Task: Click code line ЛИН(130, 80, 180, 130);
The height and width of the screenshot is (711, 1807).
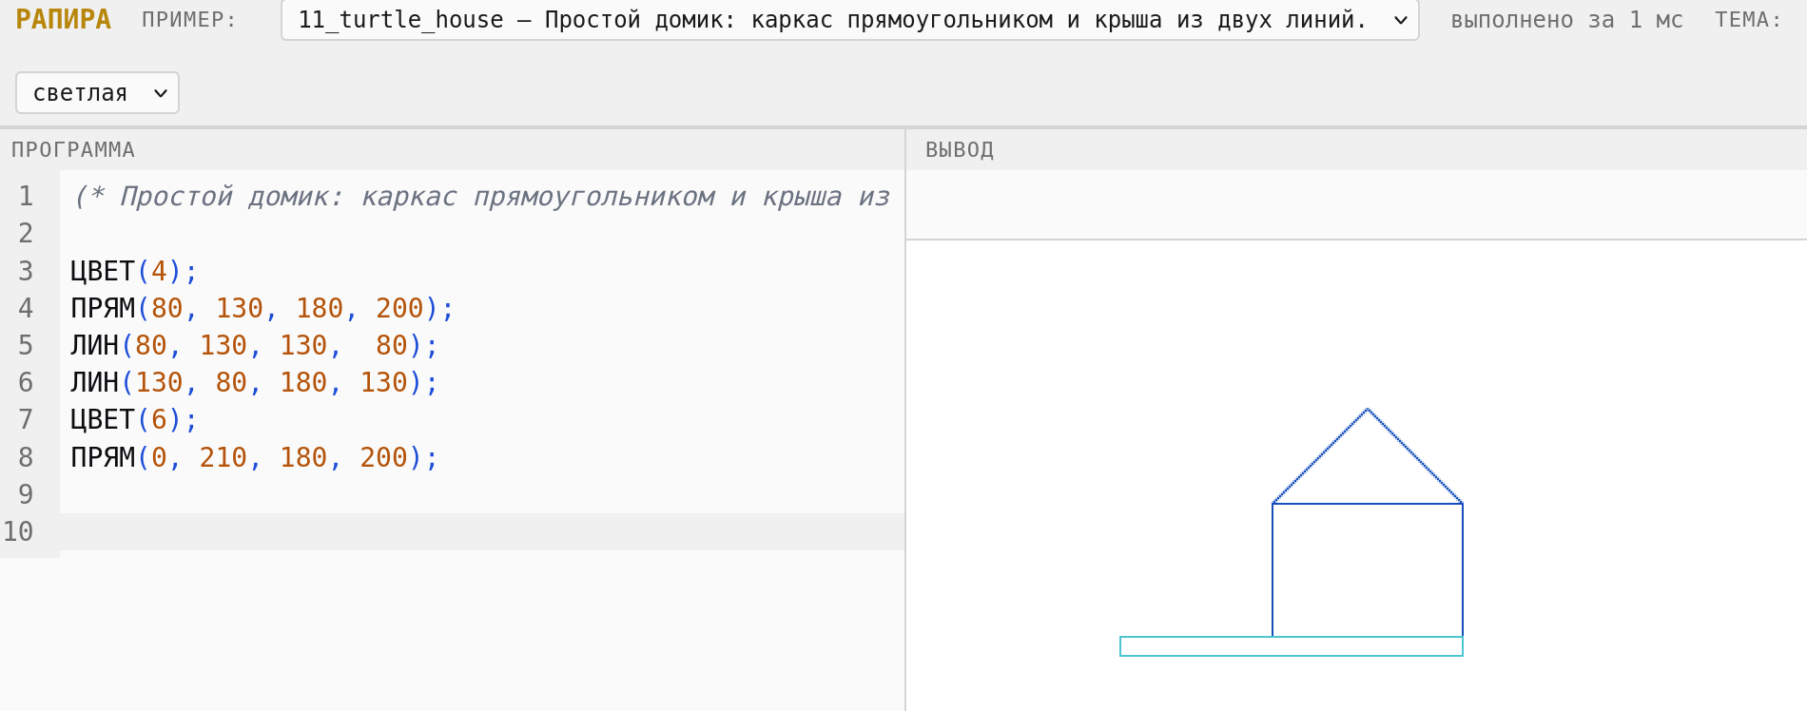Action: 255,382
